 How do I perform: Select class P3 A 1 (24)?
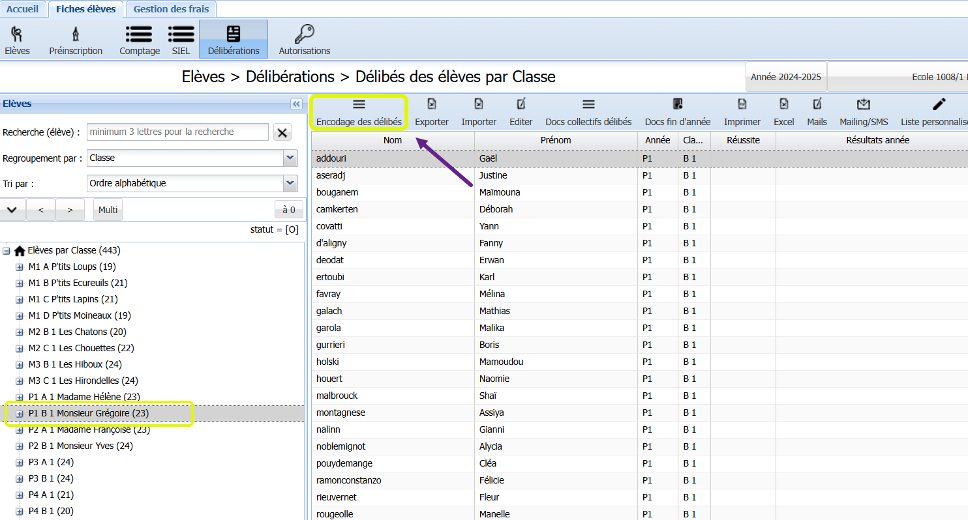[51, 462]
